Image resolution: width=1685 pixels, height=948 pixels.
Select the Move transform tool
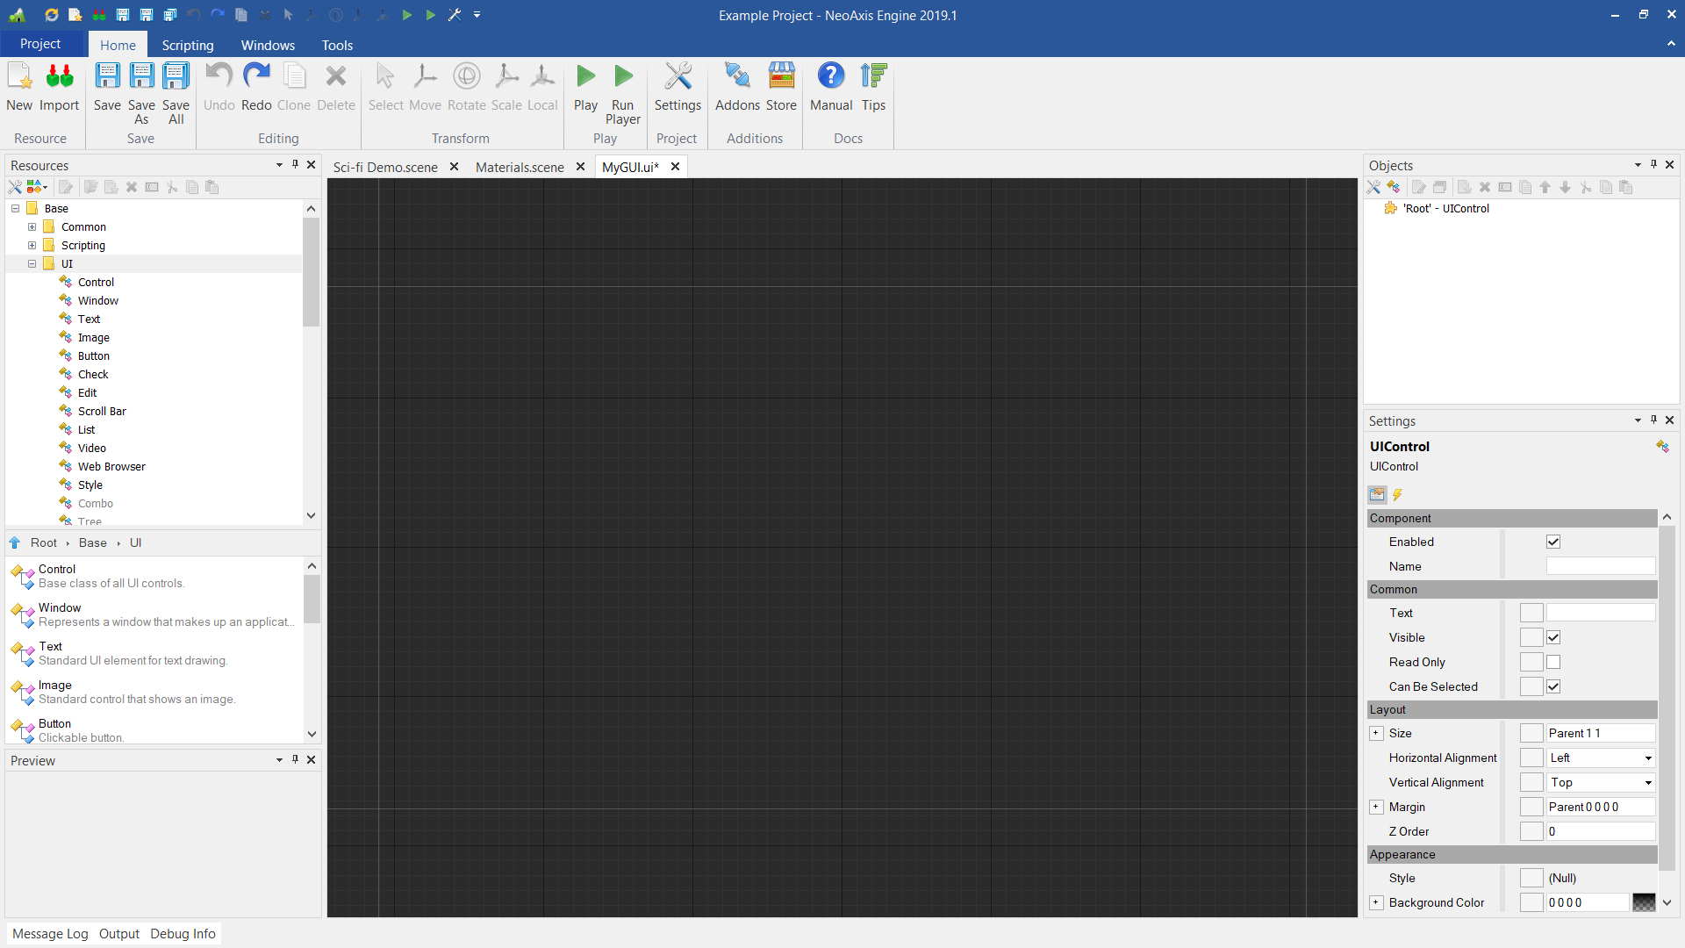click(x=425, y=85)
